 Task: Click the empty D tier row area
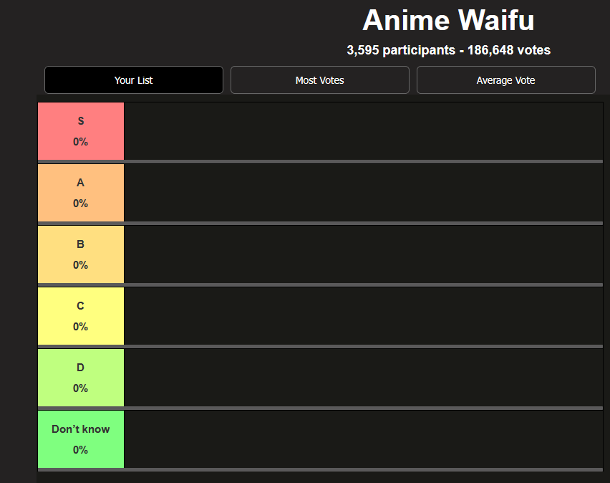tap(364, 378)
